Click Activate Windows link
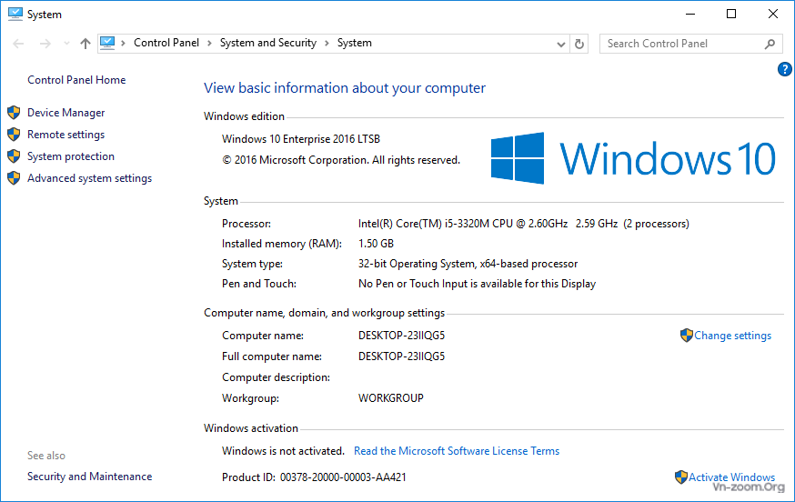The width and height of the screenshot is (795, 502). pos(731,477)
